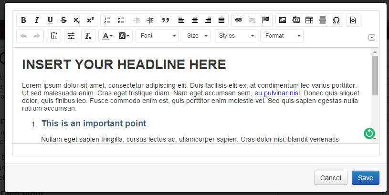Open the Size dropdown

tap(196, 36)
